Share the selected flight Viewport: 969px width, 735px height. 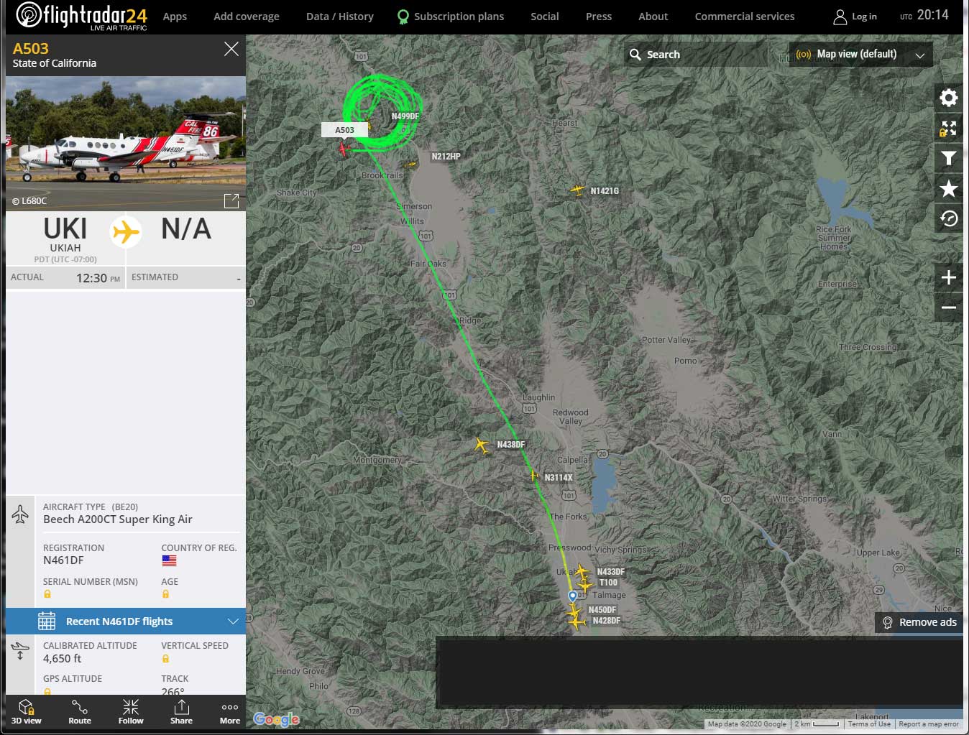pyautogui.click(x=181, y=711)
